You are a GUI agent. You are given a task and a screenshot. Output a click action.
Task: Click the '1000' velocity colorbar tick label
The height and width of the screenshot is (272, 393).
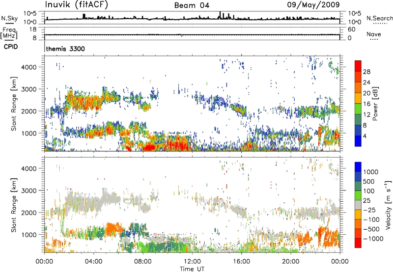371,172
